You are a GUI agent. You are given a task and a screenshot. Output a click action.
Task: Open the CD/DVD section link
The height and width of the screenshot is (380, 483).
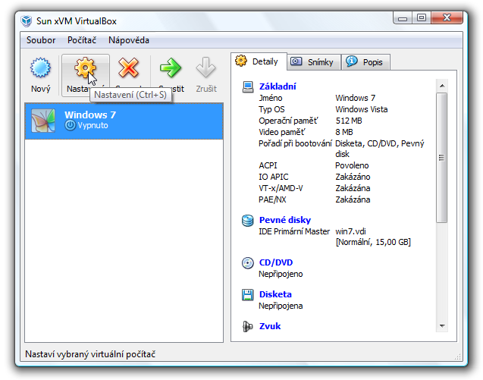coord(276,262)
